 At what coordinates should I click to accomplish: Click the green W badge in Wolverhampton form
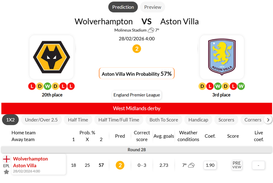47,86
